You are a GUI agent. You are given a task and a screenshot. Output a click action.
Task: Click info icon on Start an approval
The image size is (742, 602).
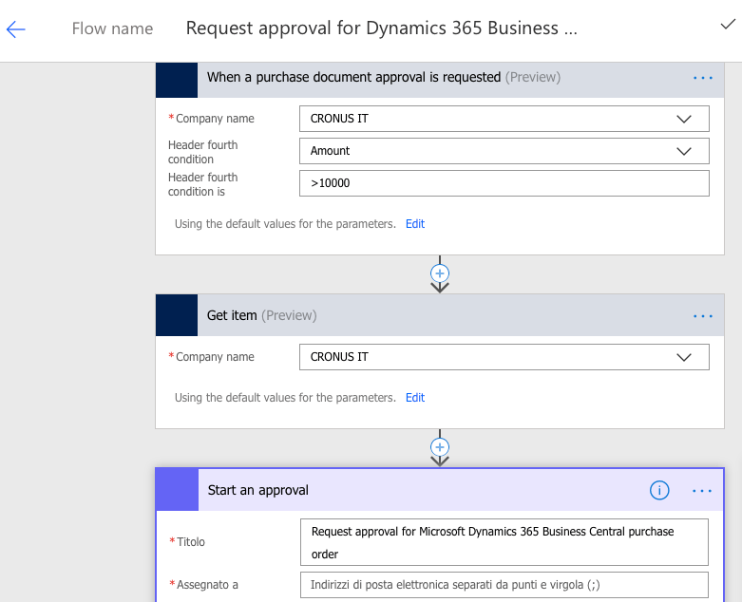[x=659, y=491]
